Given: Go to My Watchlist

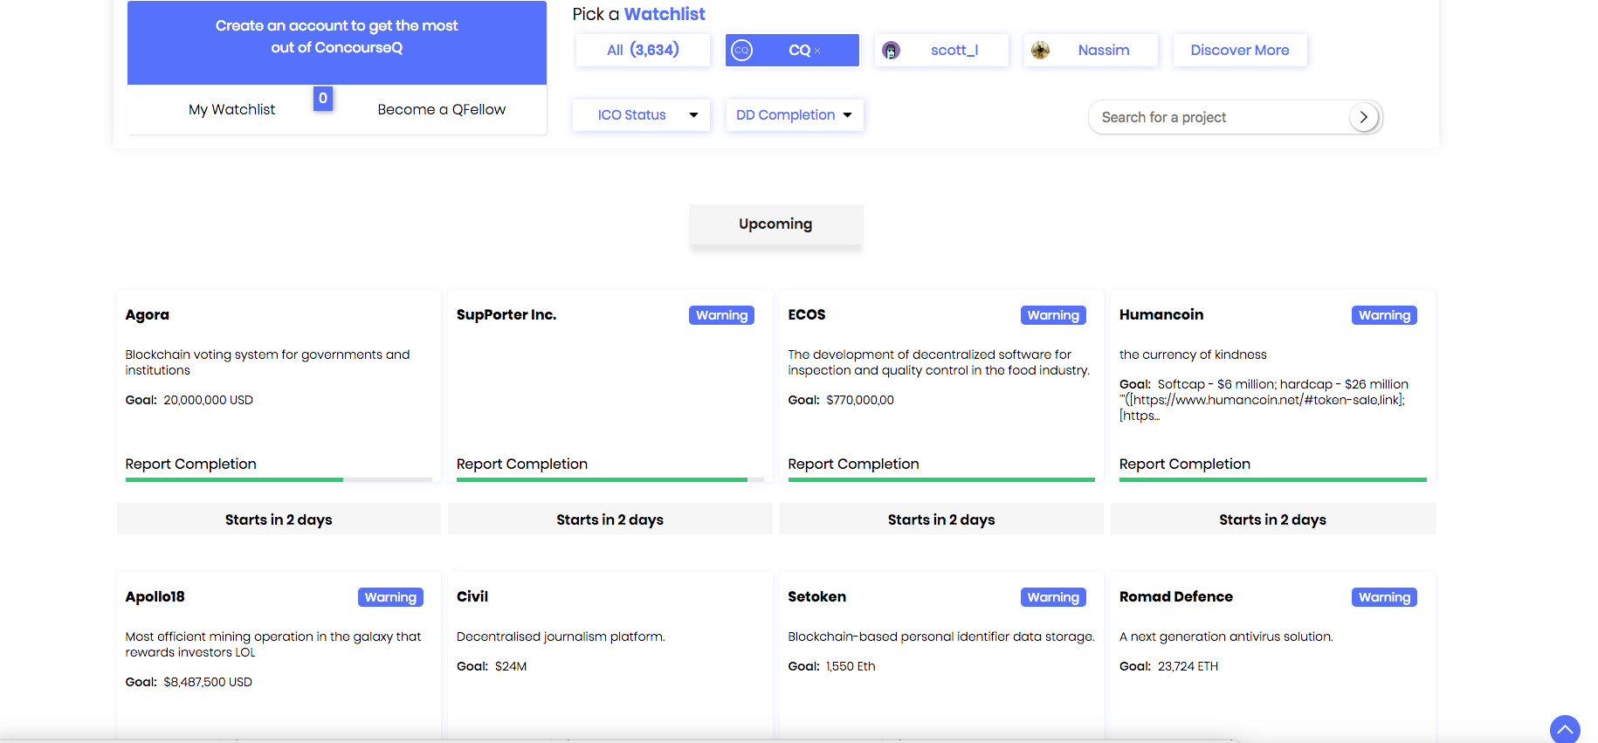Looking at the screenshot, I should coord(231,110).
